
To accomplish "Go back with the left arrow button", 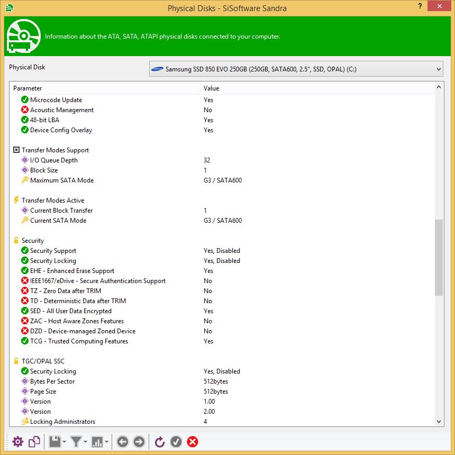I will (122, 442).
